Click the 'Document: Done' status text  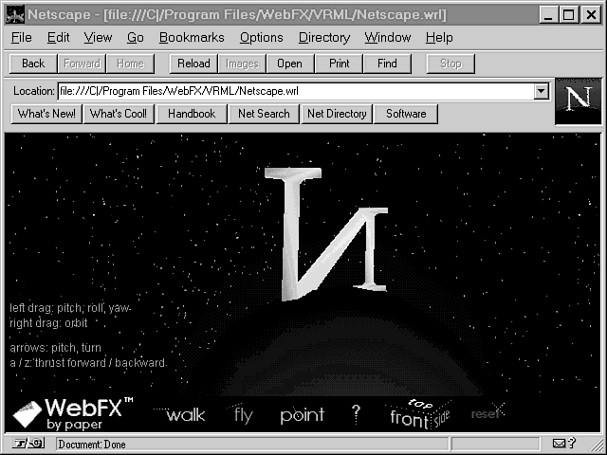(x=92, y=445)
